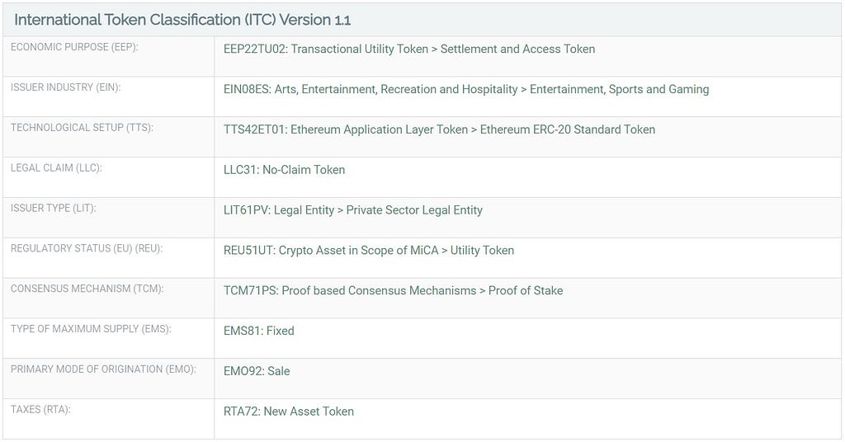Click the LLC31 No-Claim Token value
The height and width of the screenshot is (442, 845).
click(x=284, y=170)
